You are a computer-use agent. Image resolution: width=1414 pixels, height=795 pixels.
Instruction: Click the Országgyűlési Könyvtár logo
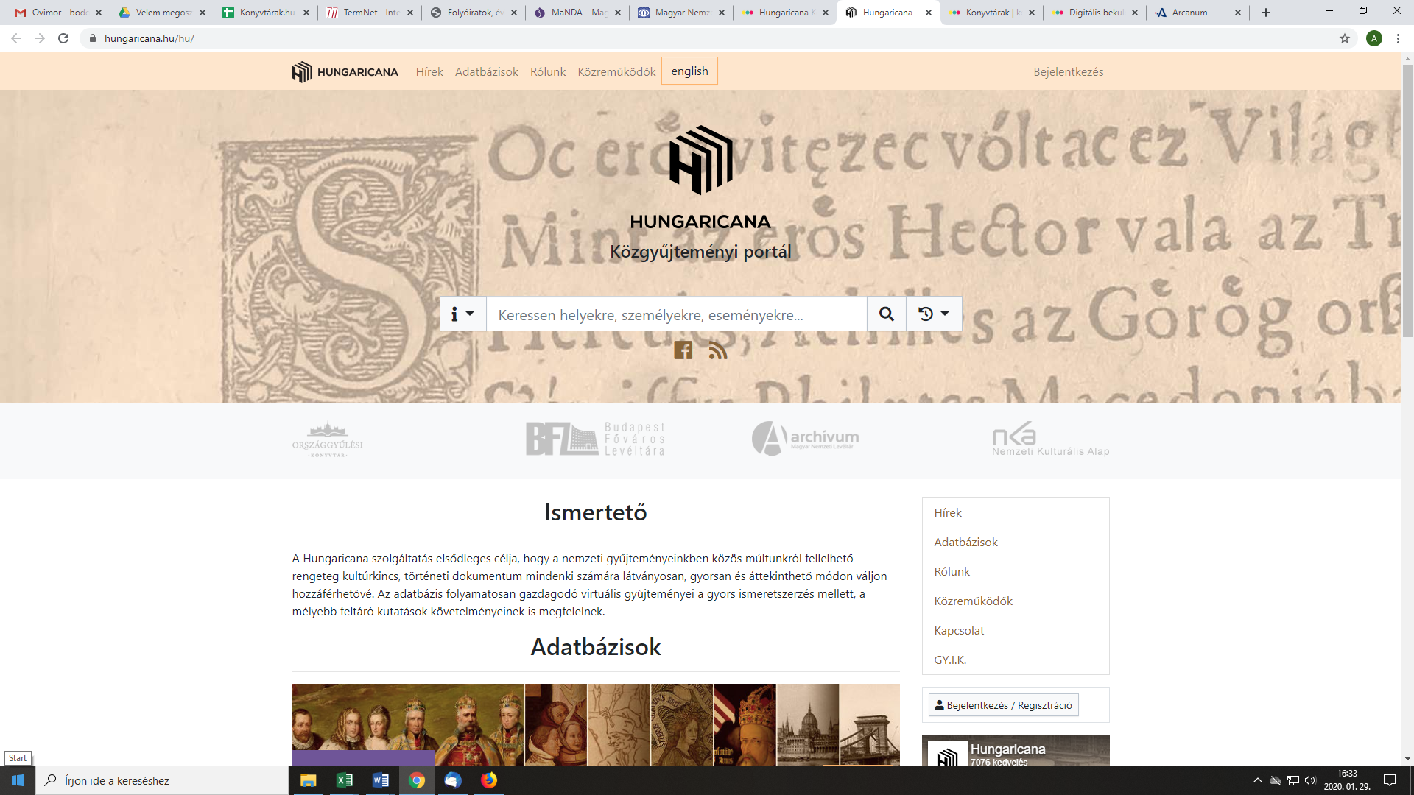[x=327, y=439]
